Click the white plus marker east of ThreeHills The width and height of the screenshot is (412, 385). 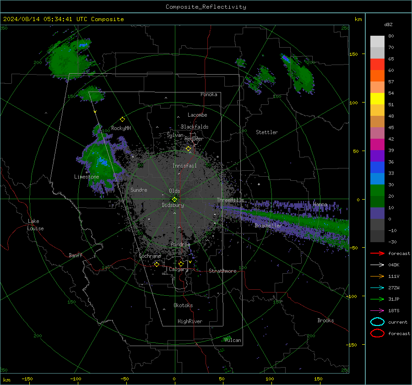pos(259,184)
